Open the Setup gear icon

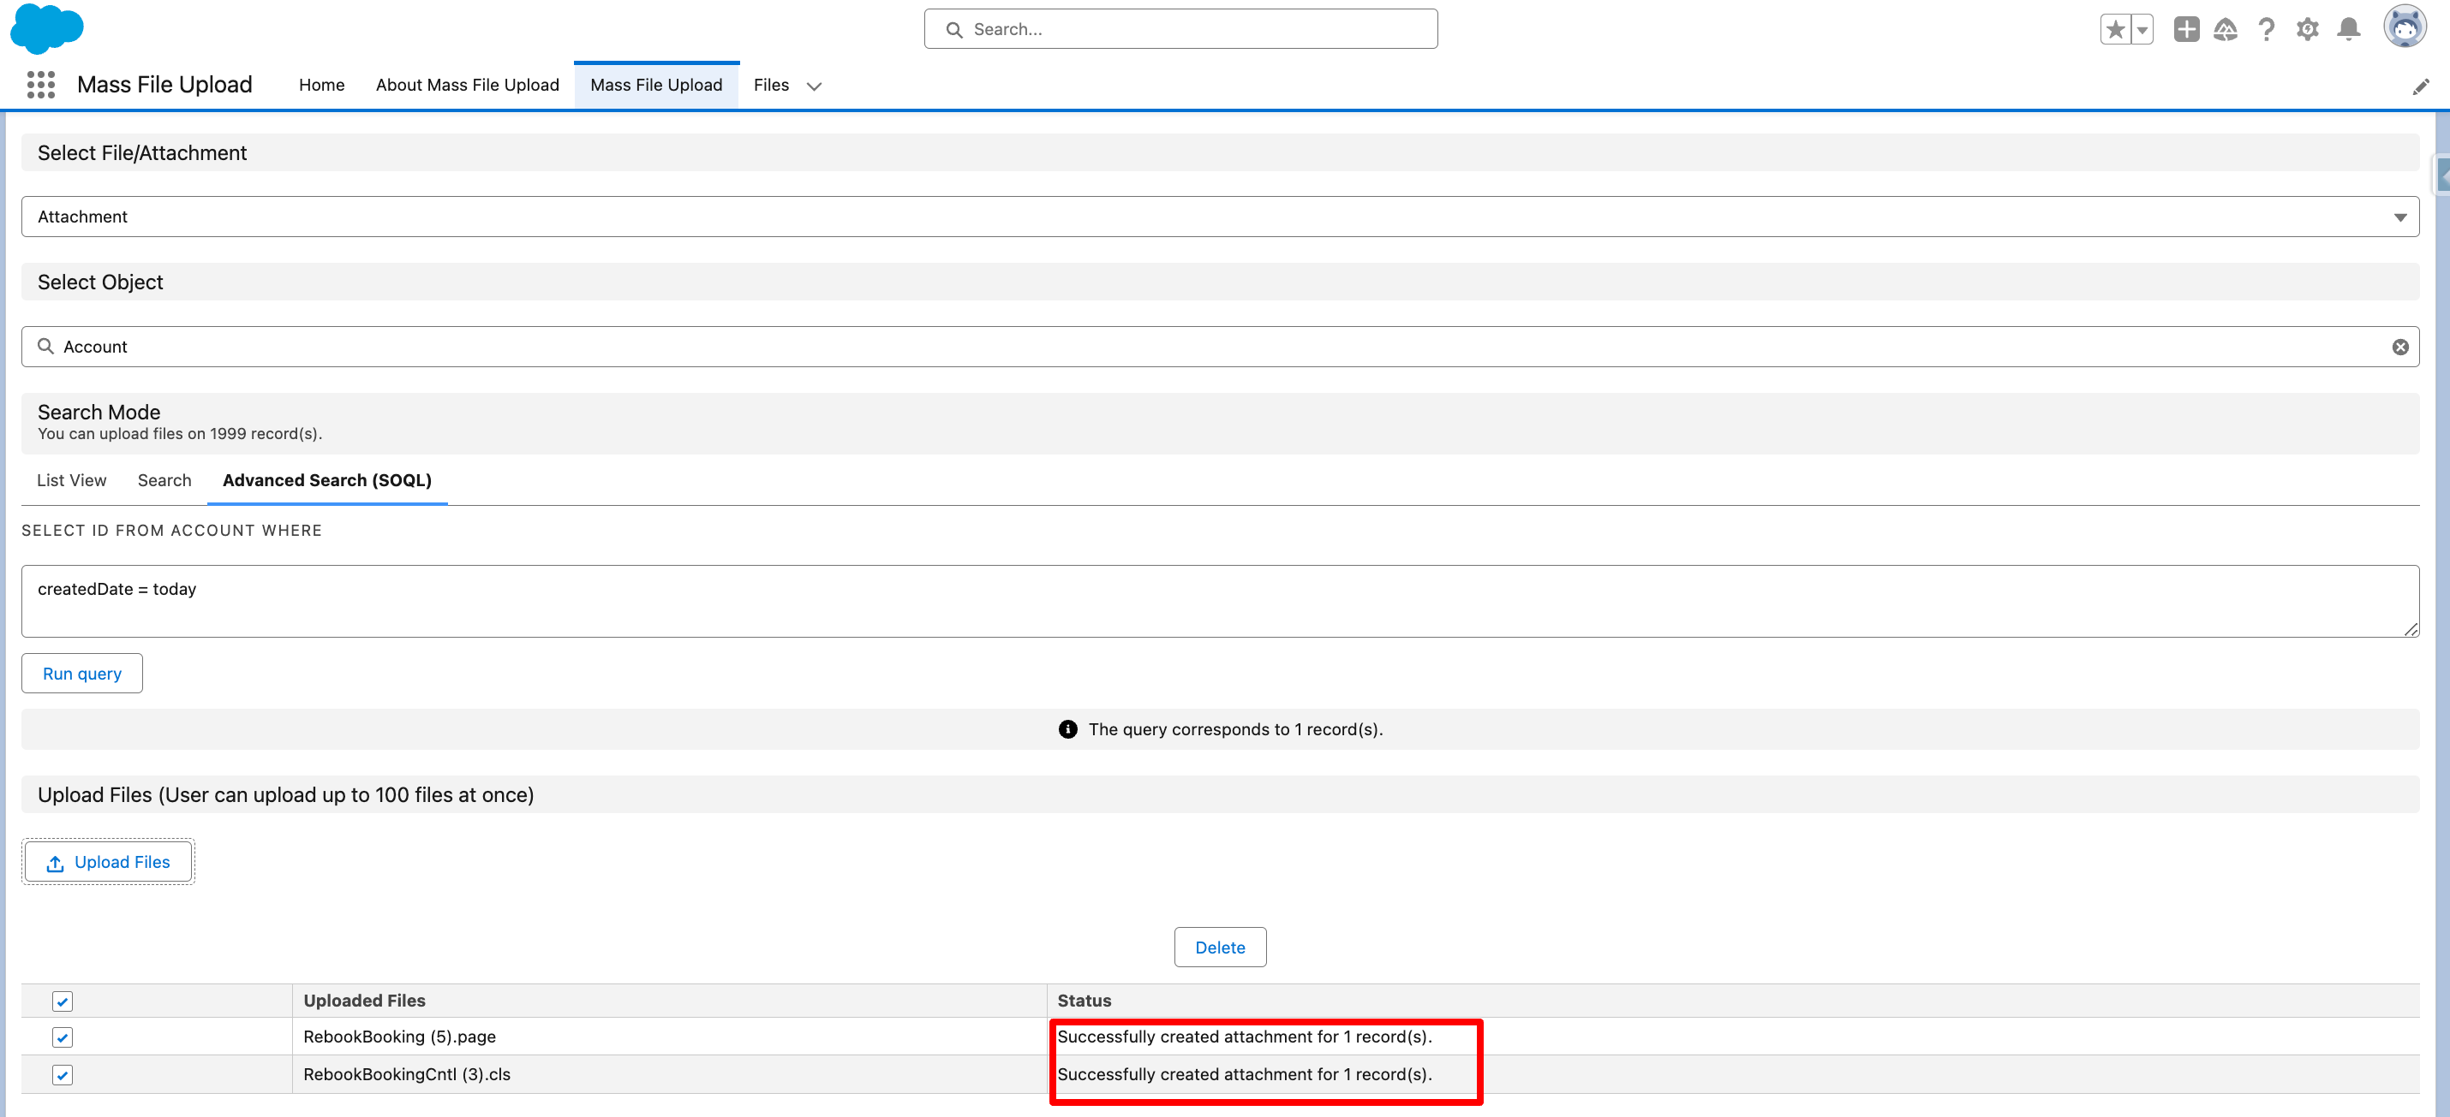[x=2307, y=29]
